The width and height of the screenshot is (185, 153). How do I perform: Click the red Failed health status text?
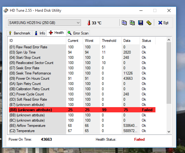pyautogui.click(x=139, y=139)
